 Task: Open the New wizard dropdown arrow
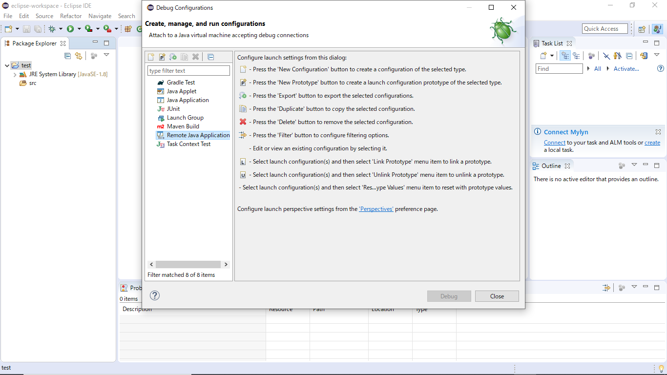(x=17, y=29)
